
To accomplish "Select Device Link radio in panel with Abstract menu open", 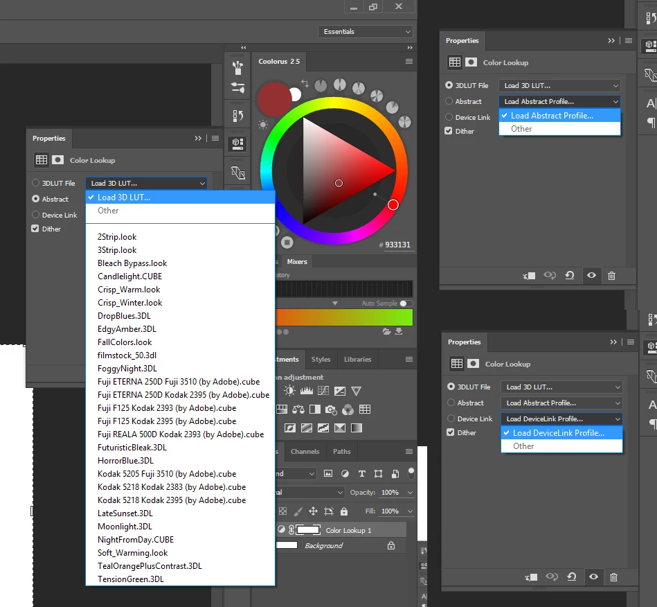I will pyautogui.click(x=449, y=117).
